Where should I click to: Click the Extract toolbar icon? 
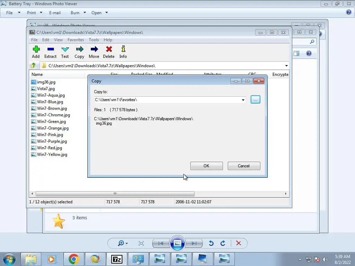(51, 49)
